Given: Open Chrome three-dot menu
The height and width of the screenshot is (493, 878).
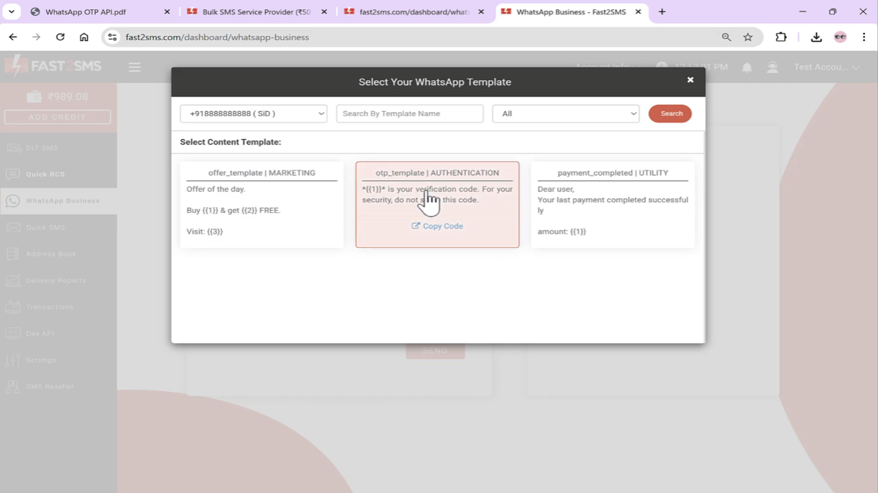Looking at the screenshot, I should pos(864,37).
